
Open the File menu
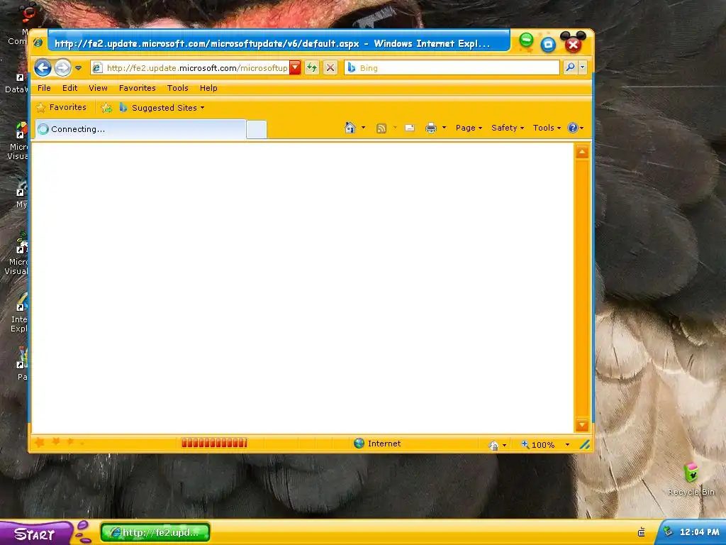pyautogui.click(x=44, y=87)
